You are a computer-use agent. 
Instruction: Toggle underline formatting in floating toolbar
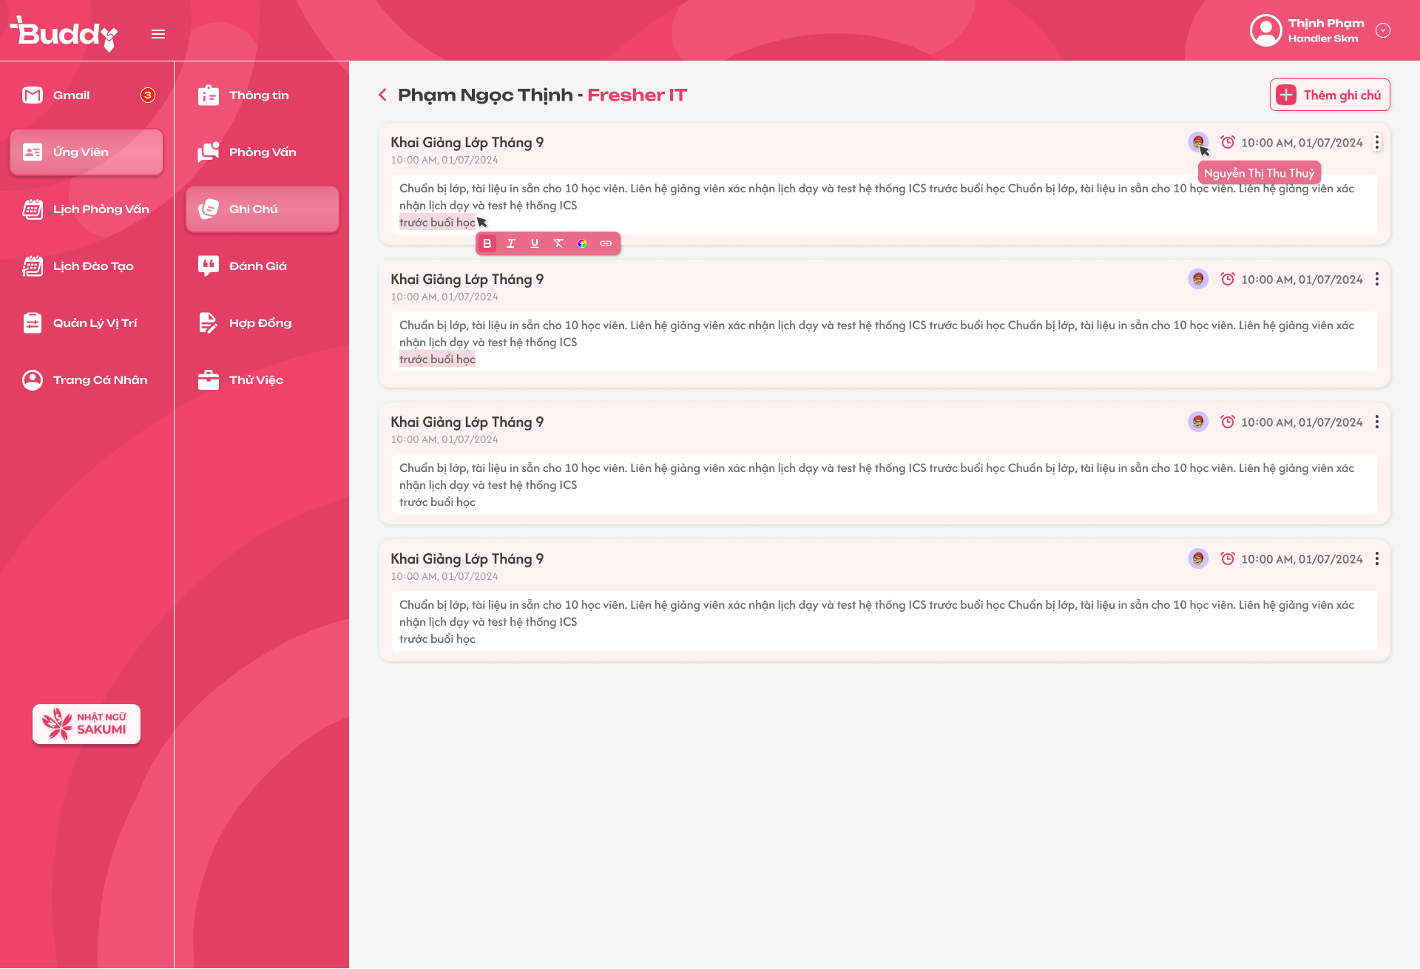535,243
